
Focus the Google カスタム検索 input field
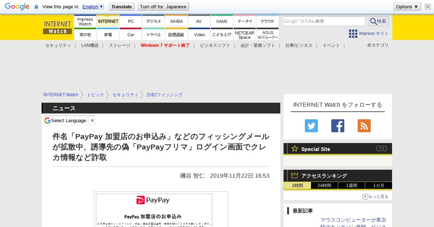click(x=324, y=21)
